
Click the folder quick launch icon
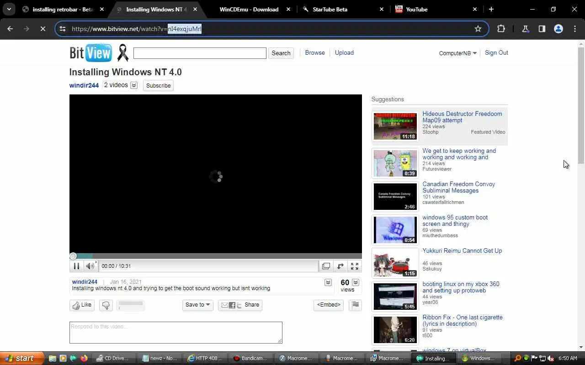coord(53,358)
